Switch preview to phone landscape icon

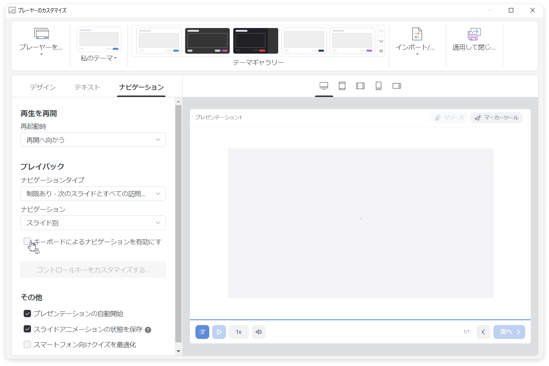[x=397, y=86]
